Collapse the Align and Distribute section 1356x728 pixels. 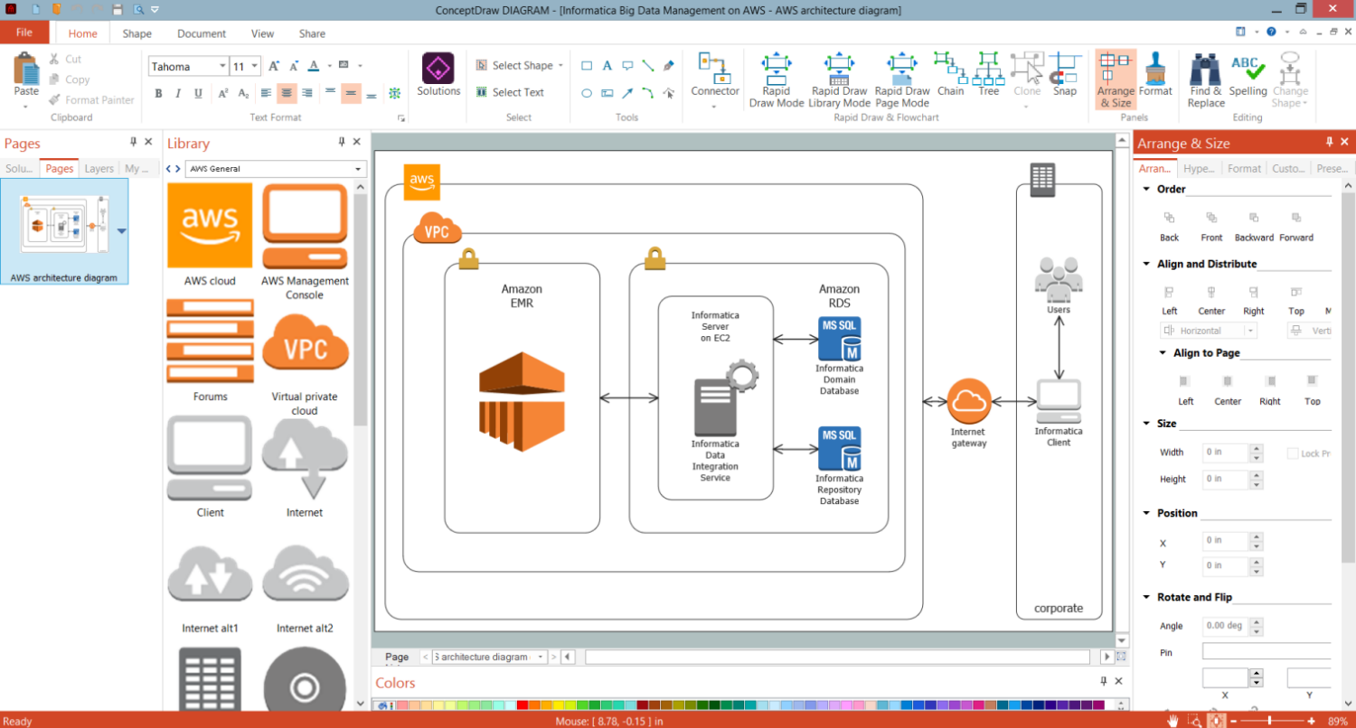[x=1146, y=264]
